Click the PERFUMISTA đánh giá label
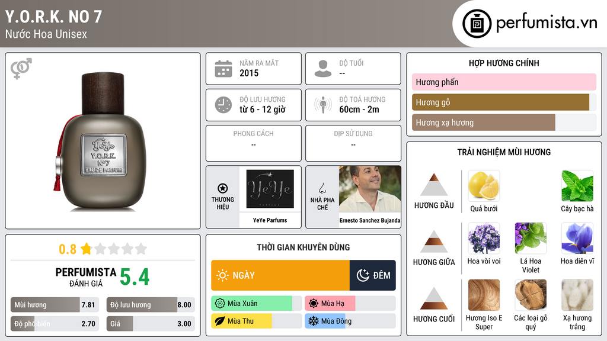 click(x=86, y=277)
